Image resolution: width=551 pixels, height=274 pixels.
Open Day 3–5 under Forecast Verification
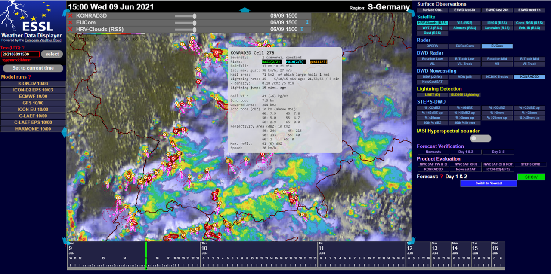pos(498,152)
